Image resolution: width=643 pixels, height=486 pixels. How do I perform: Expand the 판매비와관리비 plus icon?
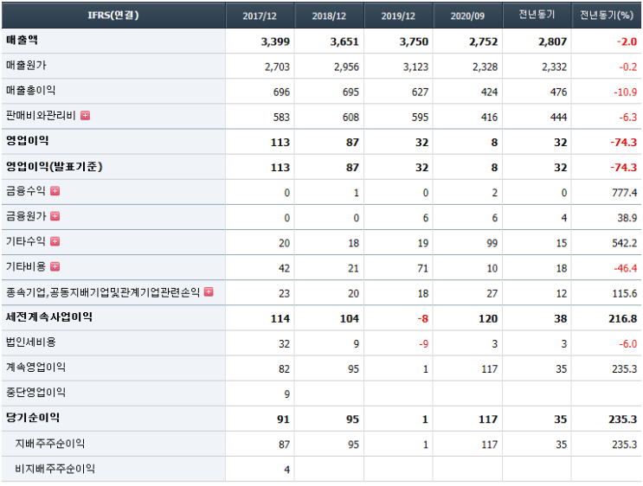(x=86, y=116)
